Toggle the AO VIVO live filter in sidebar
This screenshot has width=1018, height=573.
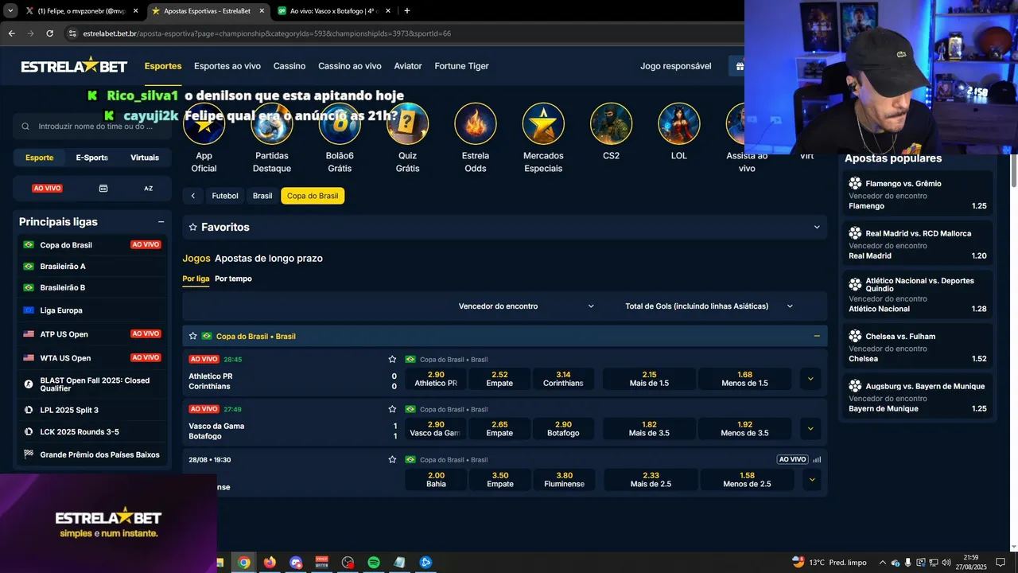pos(47,189)
